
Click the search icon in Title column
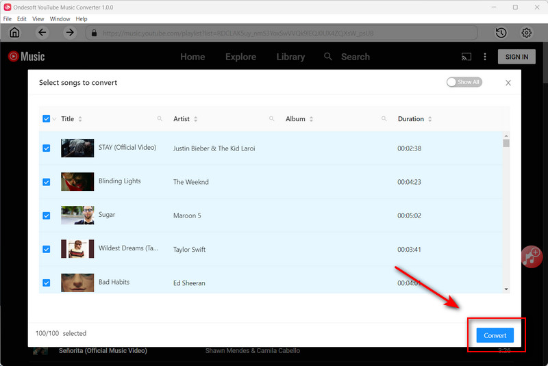point(160,118)
